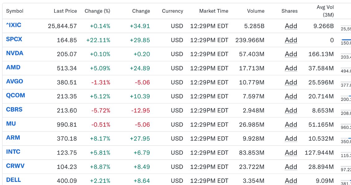Open the QCOM ticker link
351x185 pixels.
[15, 95]
